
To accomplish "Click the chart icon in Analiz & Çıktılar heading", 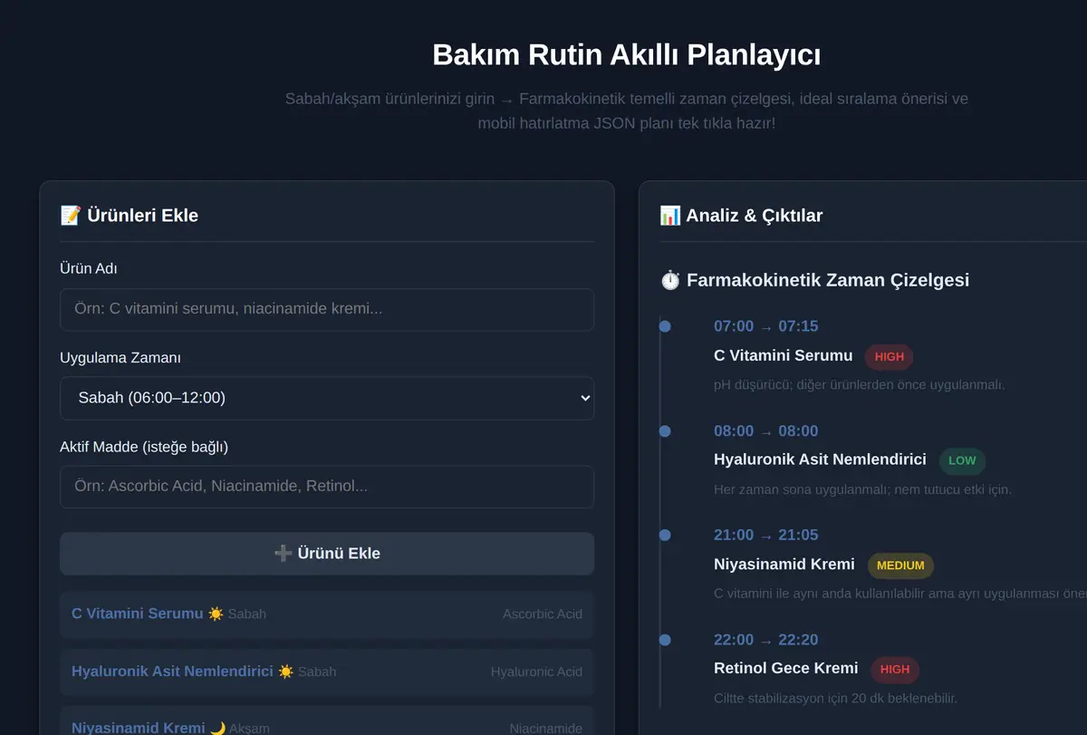I will [670, 215].
